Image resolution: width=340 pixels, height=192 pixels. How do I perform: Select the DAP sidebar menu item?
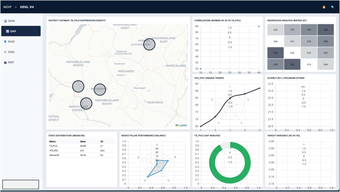pos(21,31)
